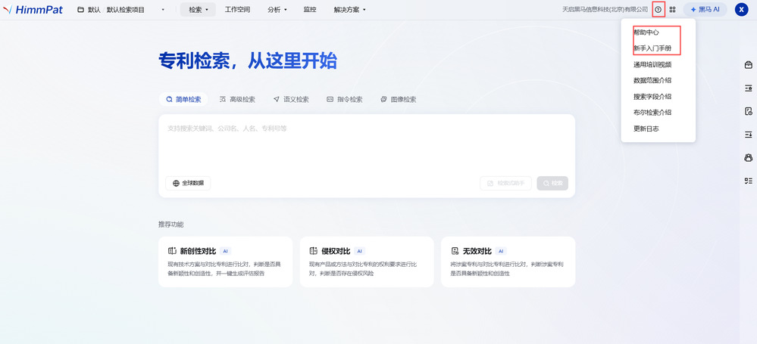Click the HimmPat logo
The height and width of the screenshot is (344, 757).
pos(36,10)
